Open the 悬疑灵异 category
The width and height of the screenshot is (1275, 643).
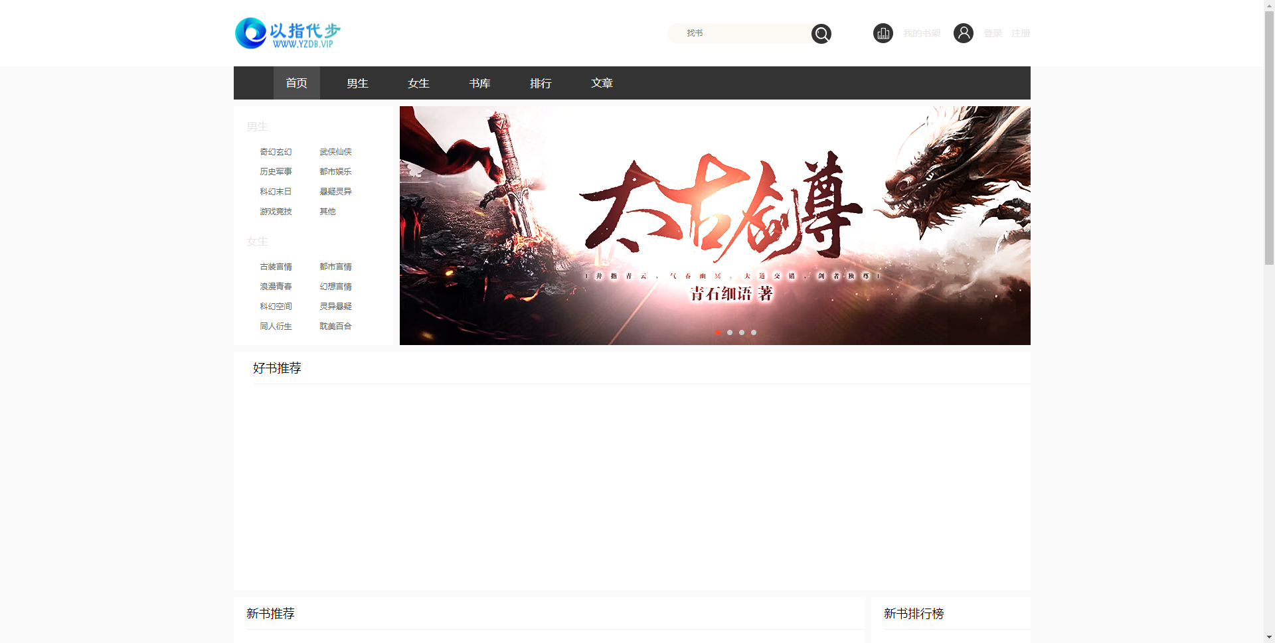pyautogui.click(x=335, y=191)
